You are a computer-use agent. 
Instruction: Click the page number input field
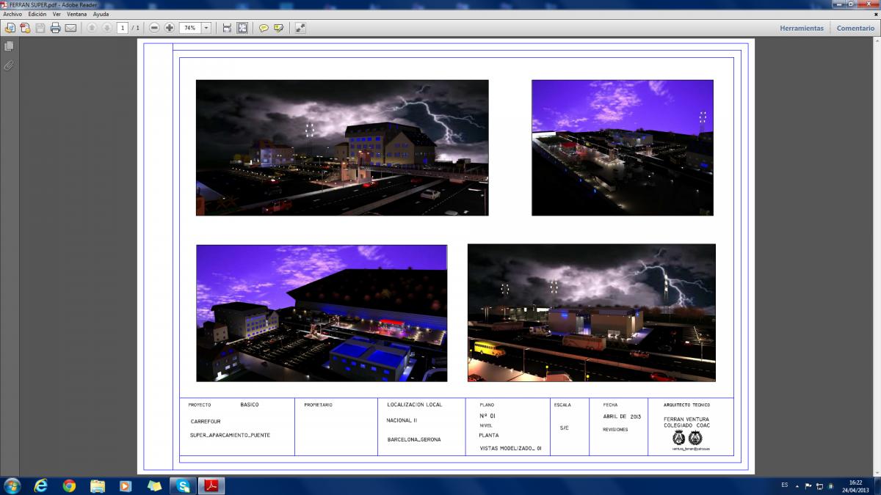click(123, 28)
